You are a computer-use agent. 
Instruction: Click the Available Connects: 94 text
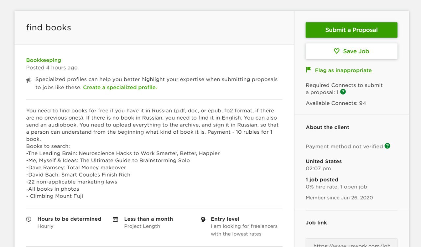[x=336, y=103]
